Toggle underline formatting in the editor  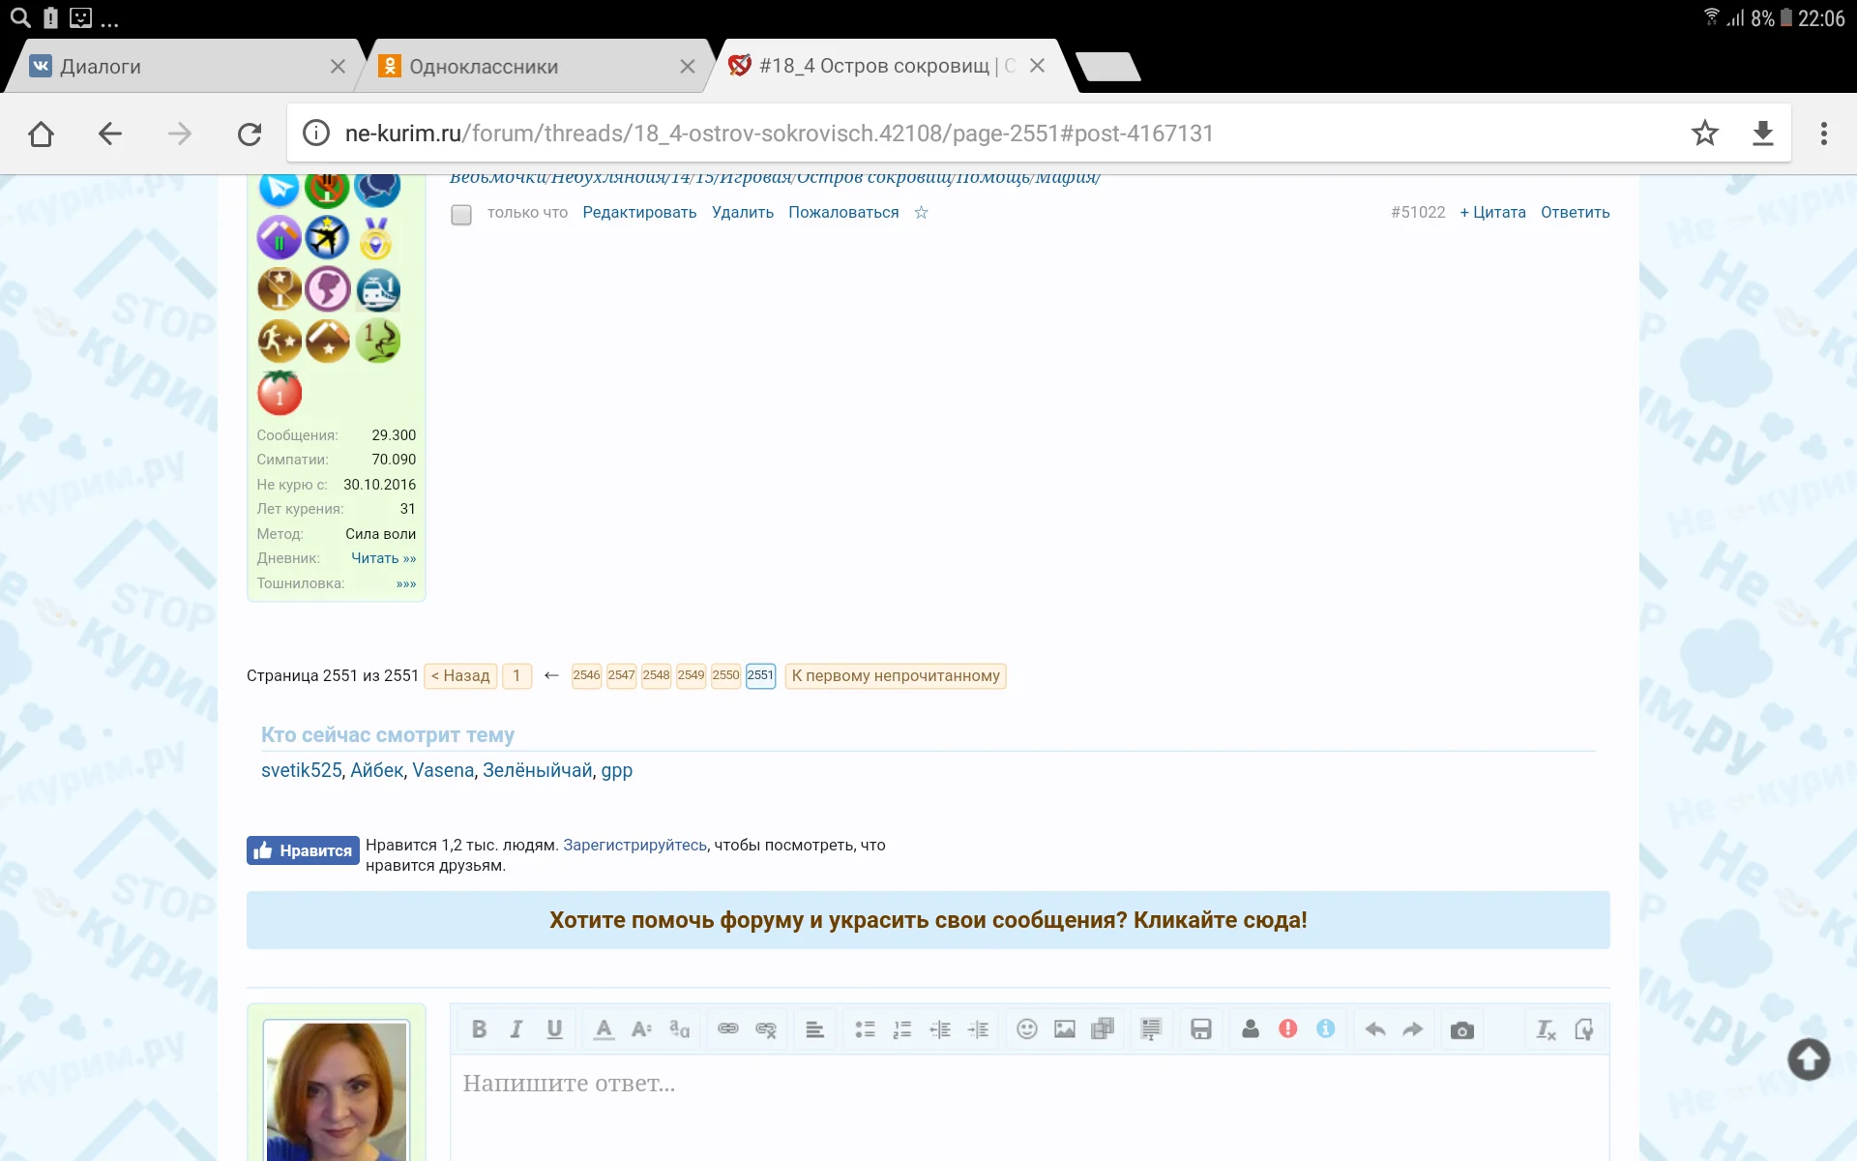pyautogui.click(x=553, y=1029)
